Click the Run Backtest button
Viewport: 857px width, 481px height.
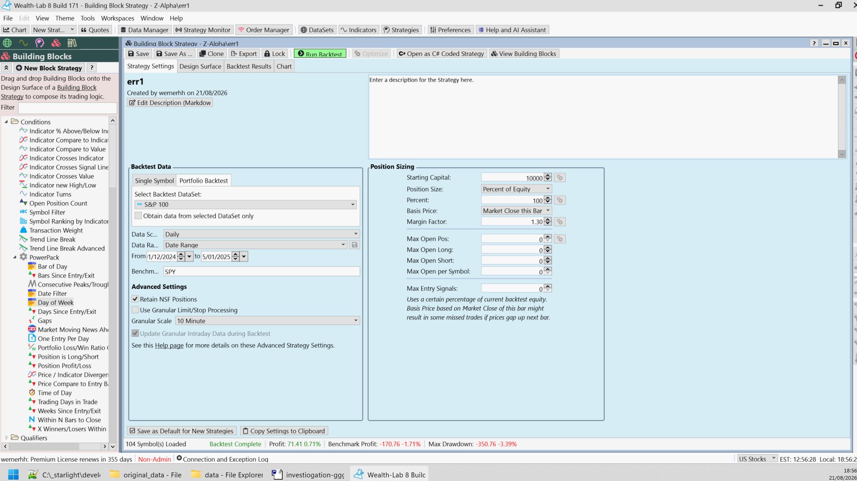point(320,54)
